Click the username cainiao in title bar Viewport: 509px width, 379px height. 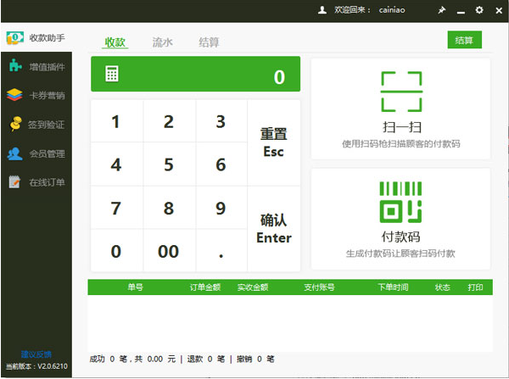(392, 10)
